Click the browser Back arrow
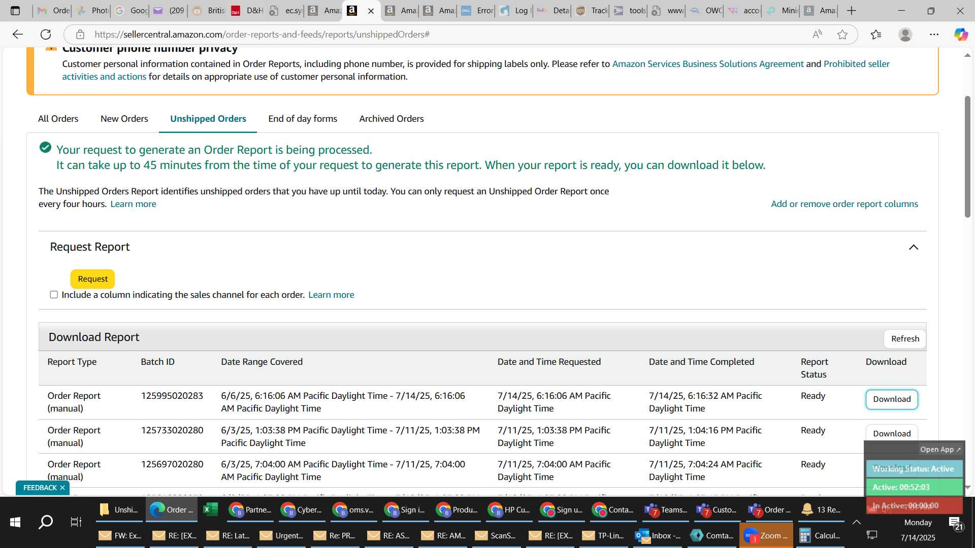 [18, 34]
